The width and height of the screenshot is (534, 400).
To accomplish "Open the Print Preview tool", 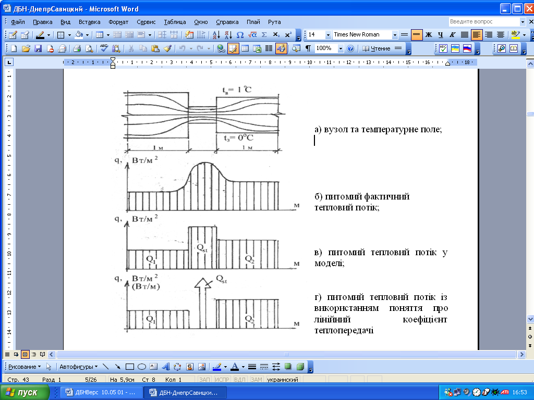I will point(89,48).
